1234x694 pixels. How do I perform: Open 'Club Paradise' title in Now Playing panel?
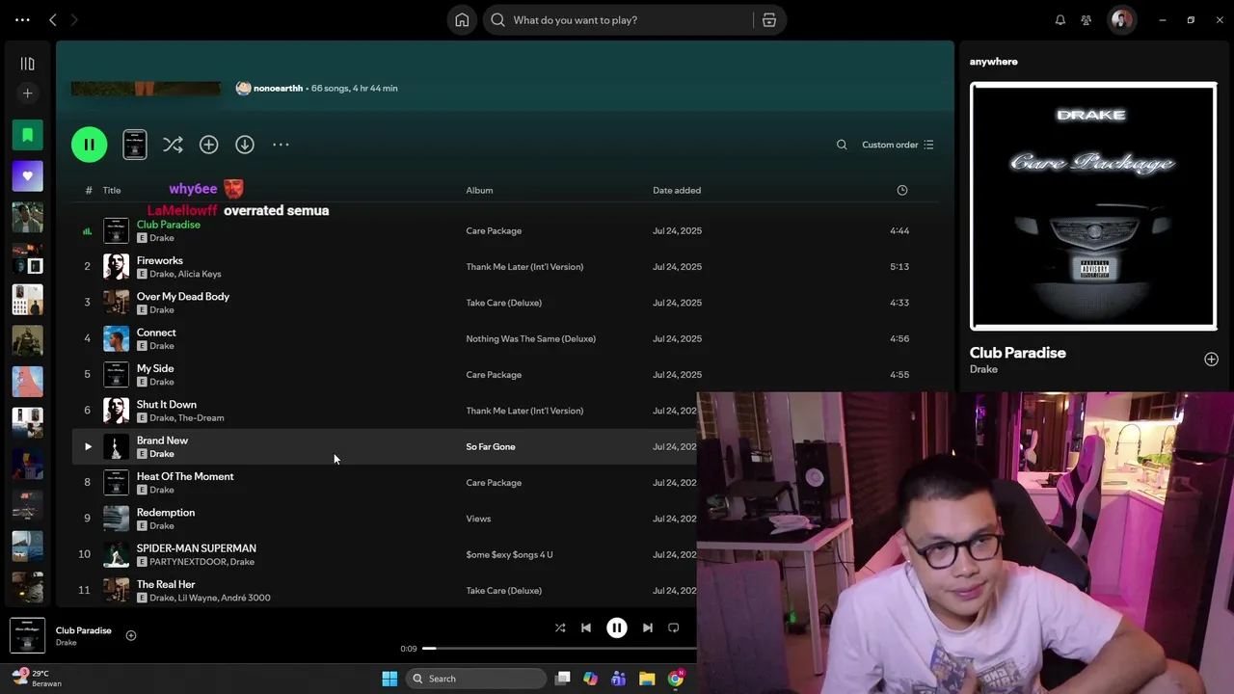1018,353
